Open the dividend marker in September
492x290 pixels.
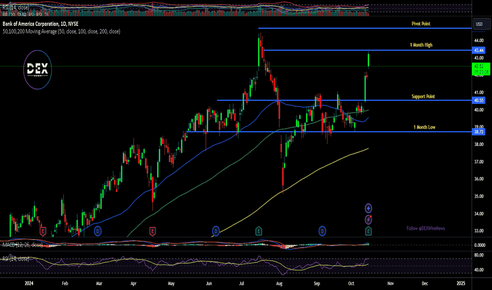(322, 231)
